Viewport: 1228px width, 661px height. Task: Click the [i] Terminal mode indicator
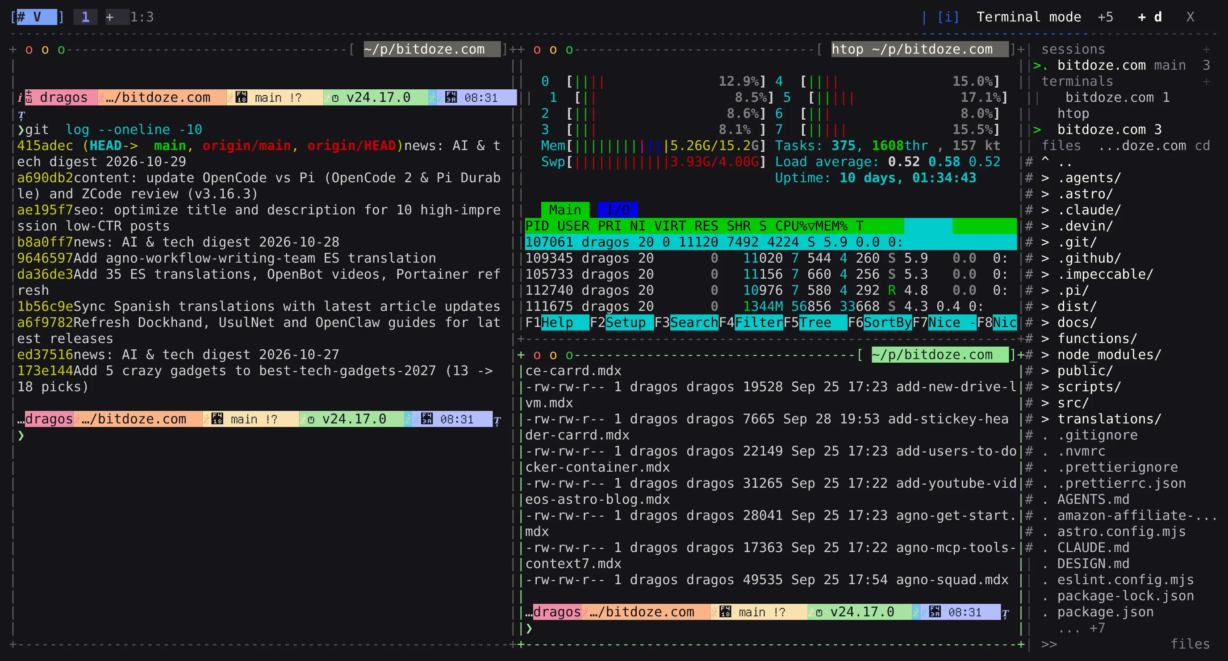pos(1009,17)
